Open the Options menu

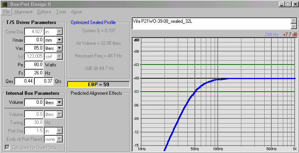tap(44, 12)
